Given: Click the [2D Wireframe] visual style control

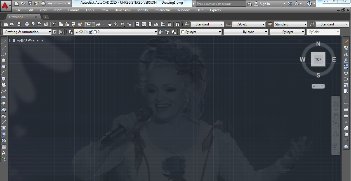Looking at the screenshot, I should [33, 40].
